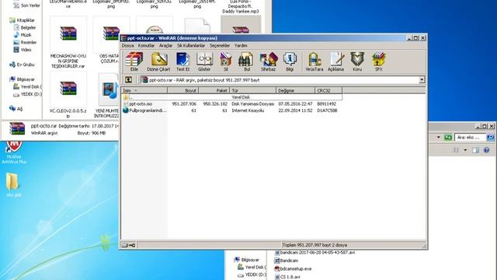
Task: Click the Sil delete icon
Action: (226, 61)
